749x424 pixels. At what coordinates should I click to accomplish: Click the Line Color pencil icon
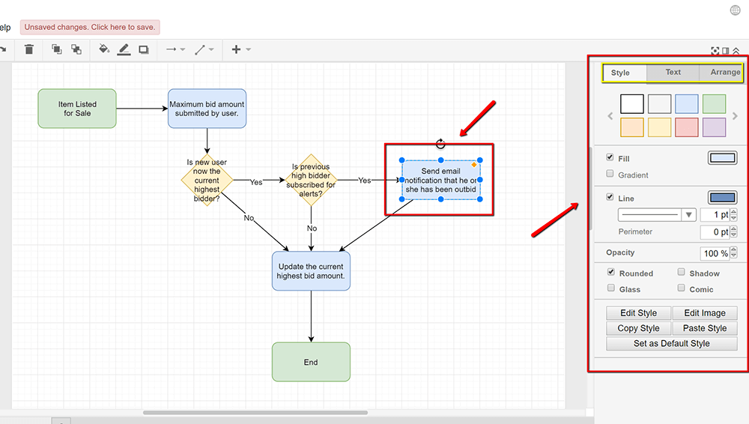click(124, 49)
